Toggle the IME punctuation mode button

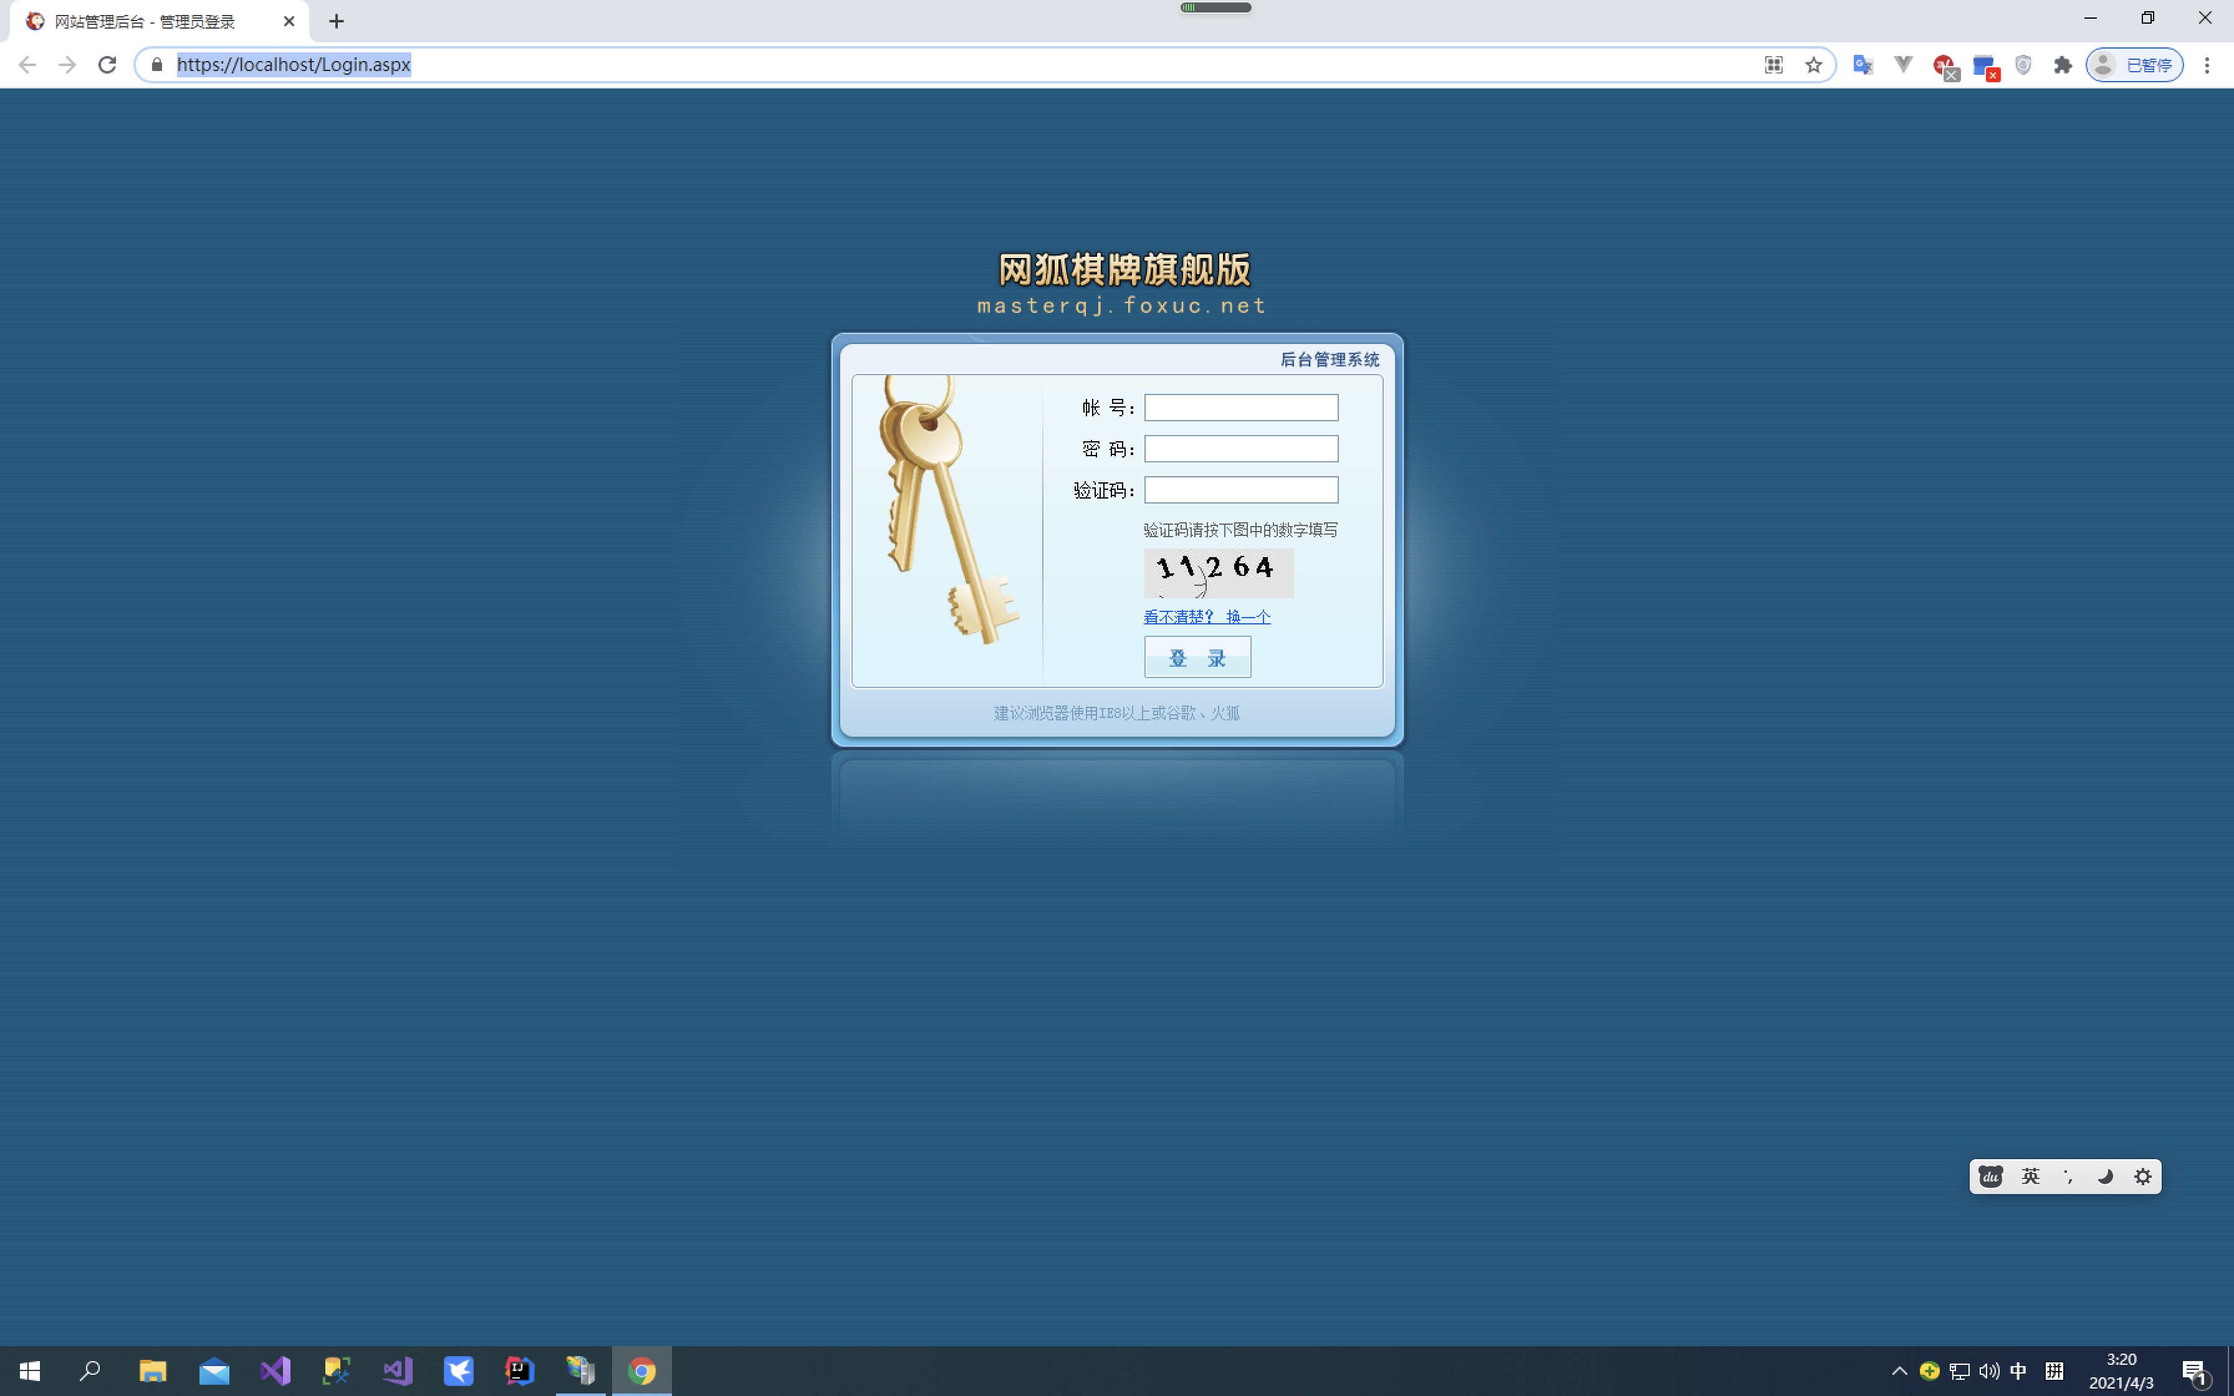(2068, 1176)
